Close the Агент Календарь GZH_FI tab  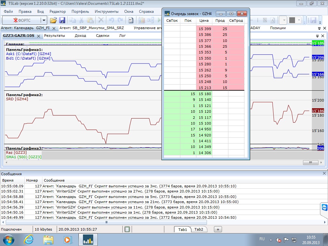[54, 28]
